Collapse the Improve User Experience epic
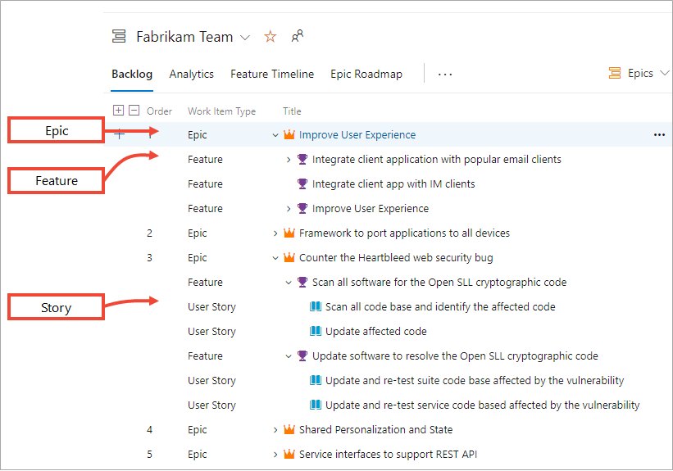 [275, 135]
